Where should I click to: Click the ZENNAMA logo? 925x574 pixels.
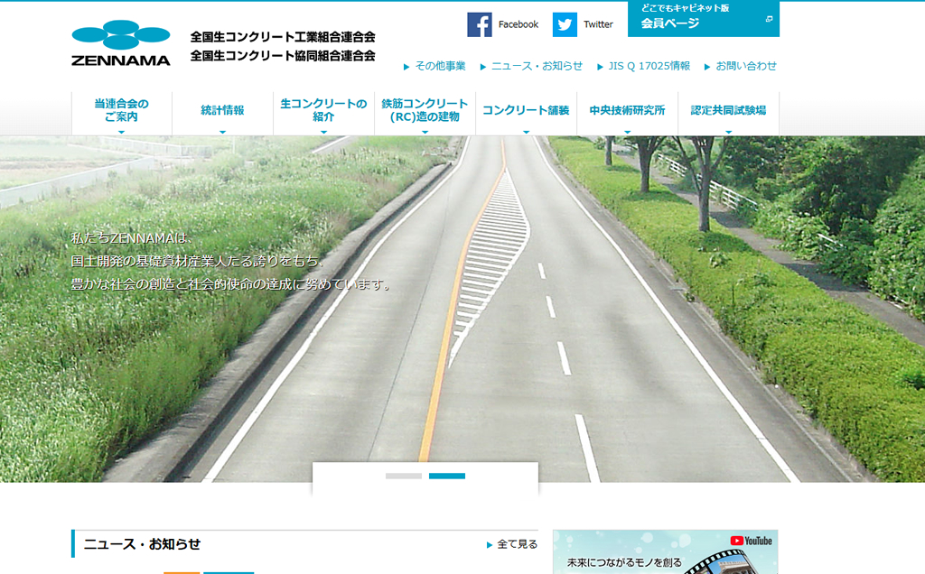pos(121,43)
